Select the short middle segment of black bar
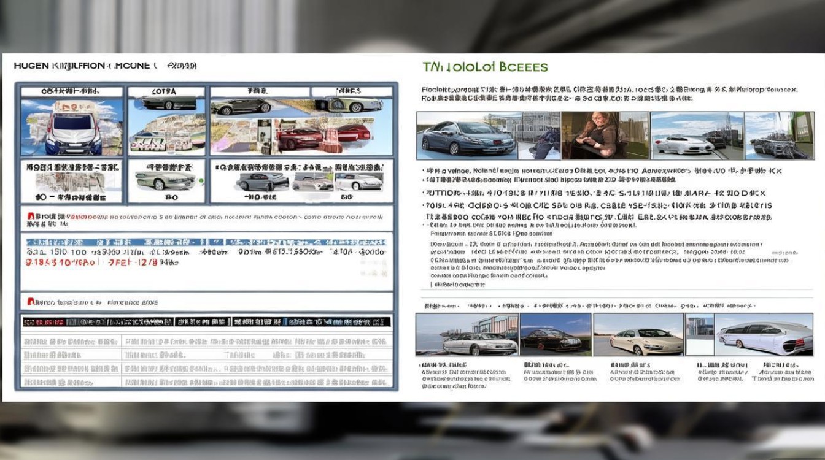 click(x=203, y=321)
